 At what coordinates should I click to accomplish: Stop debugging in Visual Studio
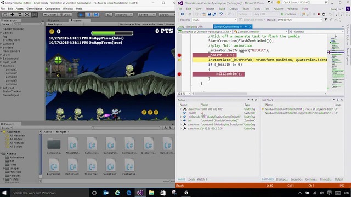(x=319, y=14)
